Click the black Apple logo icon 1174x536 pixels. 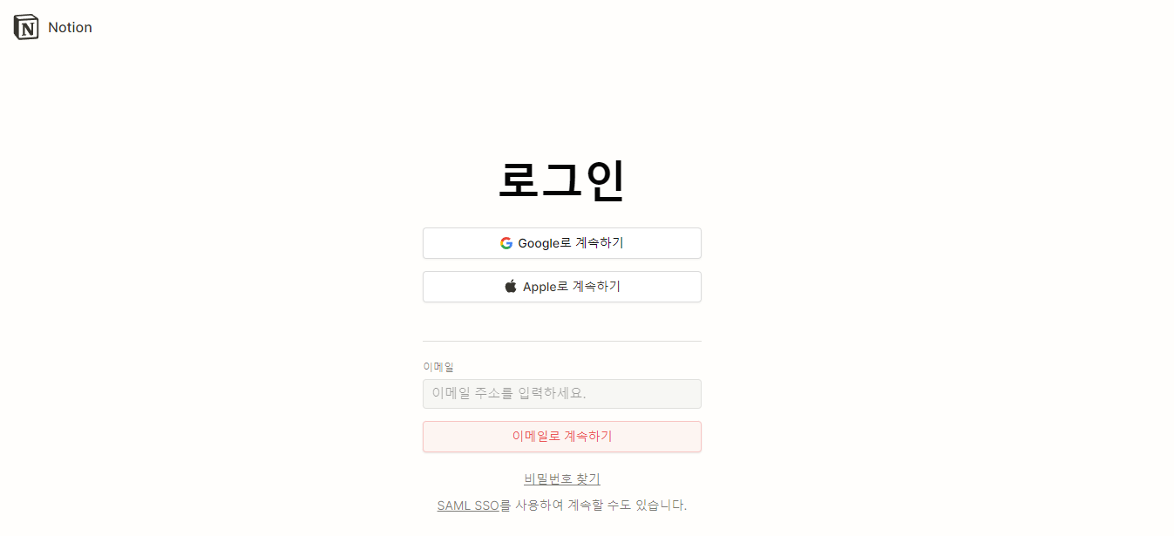(x=511, y=286)
